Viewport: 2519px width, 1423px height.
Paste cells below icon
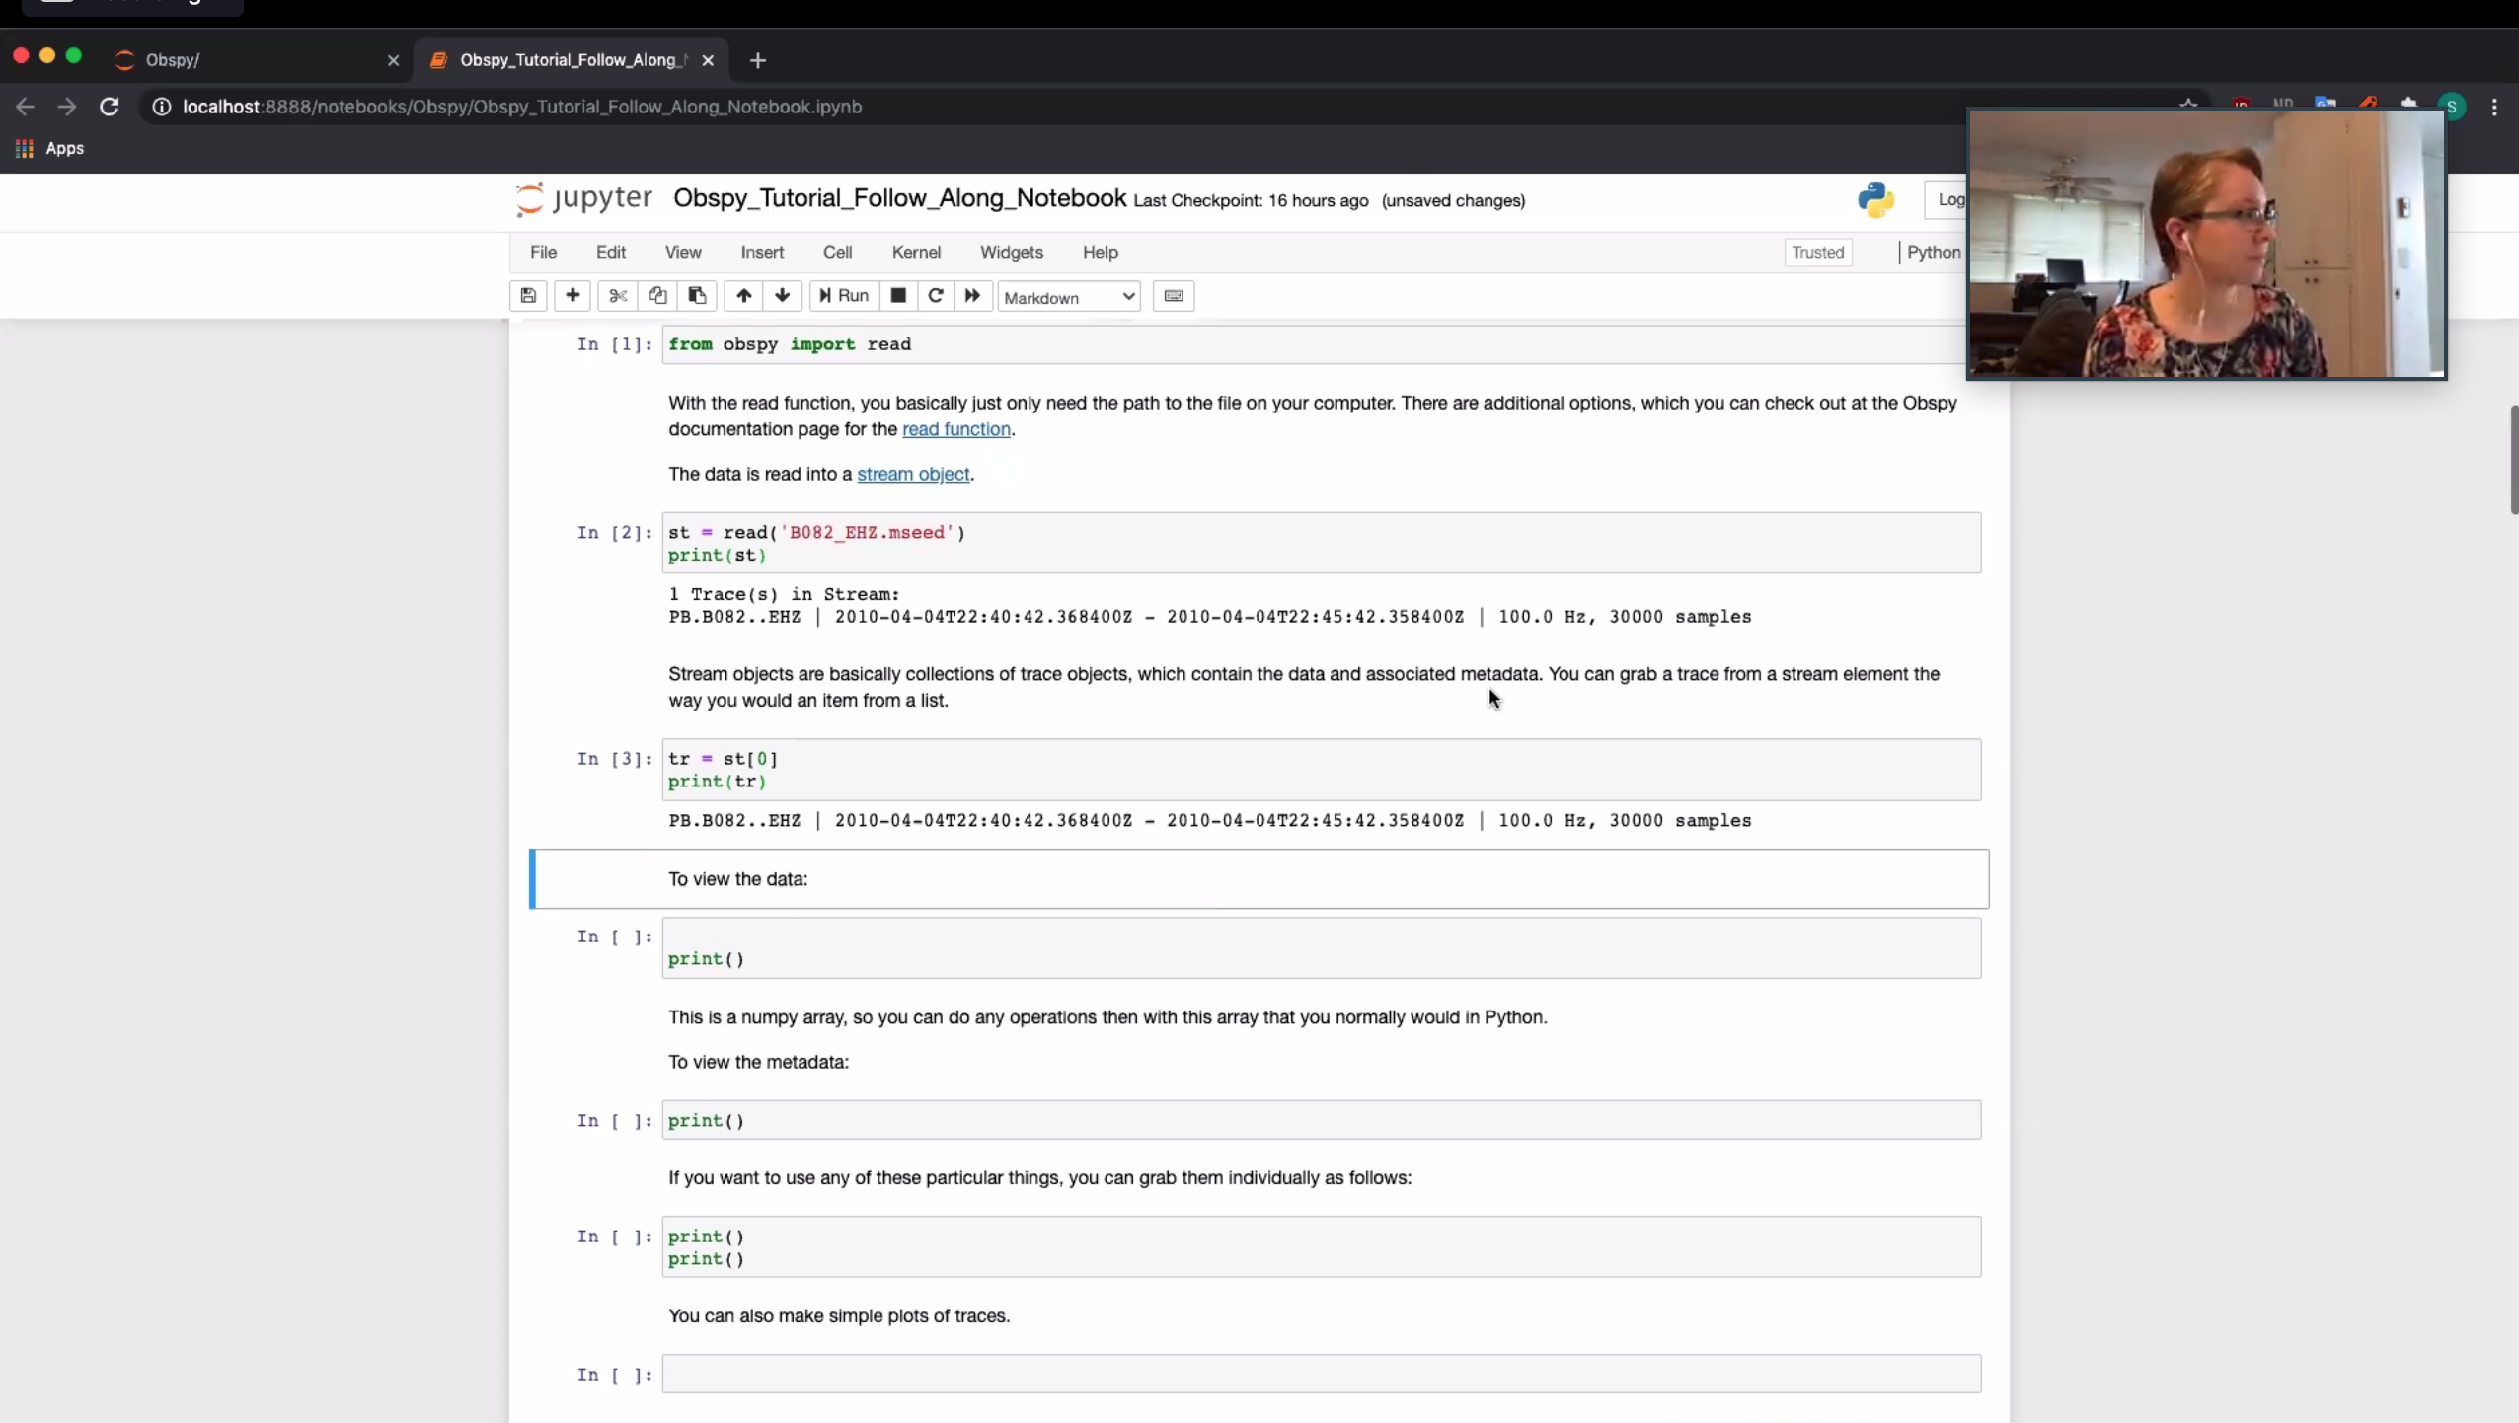coord(697,296)
